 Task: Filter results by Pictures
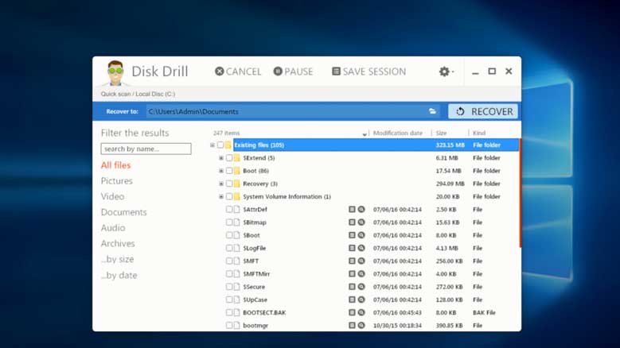point(116,181)
